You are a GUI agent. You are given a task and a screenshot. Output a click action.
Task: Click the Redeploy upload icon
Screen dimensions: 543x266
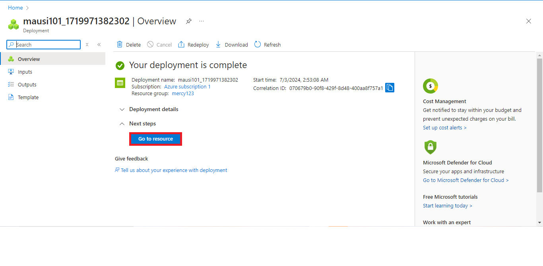pyautogui.click(x=181, y=45)
